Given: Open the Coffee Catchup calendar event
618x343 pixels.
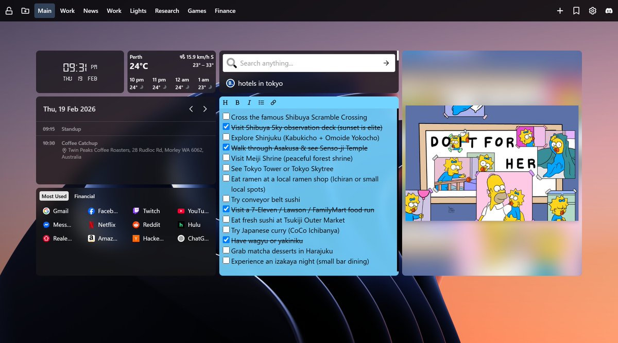Looking at the screenshot, I should [x=126, y=150].
